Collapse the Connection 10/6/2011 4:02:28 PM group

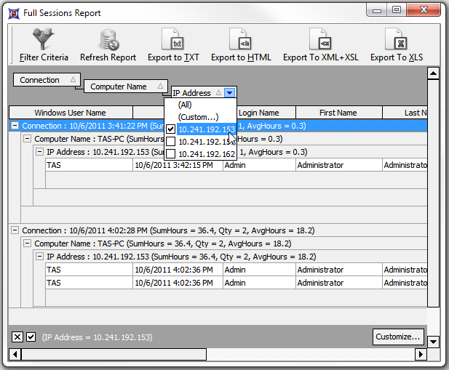point(15,230)
